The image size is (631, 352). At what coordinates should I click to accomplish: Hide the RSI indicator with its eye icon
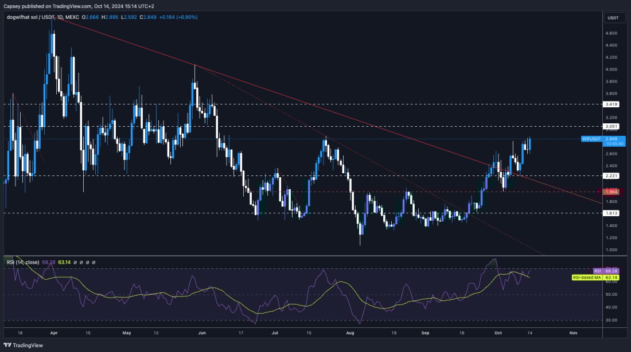click(x=75, y=263)
